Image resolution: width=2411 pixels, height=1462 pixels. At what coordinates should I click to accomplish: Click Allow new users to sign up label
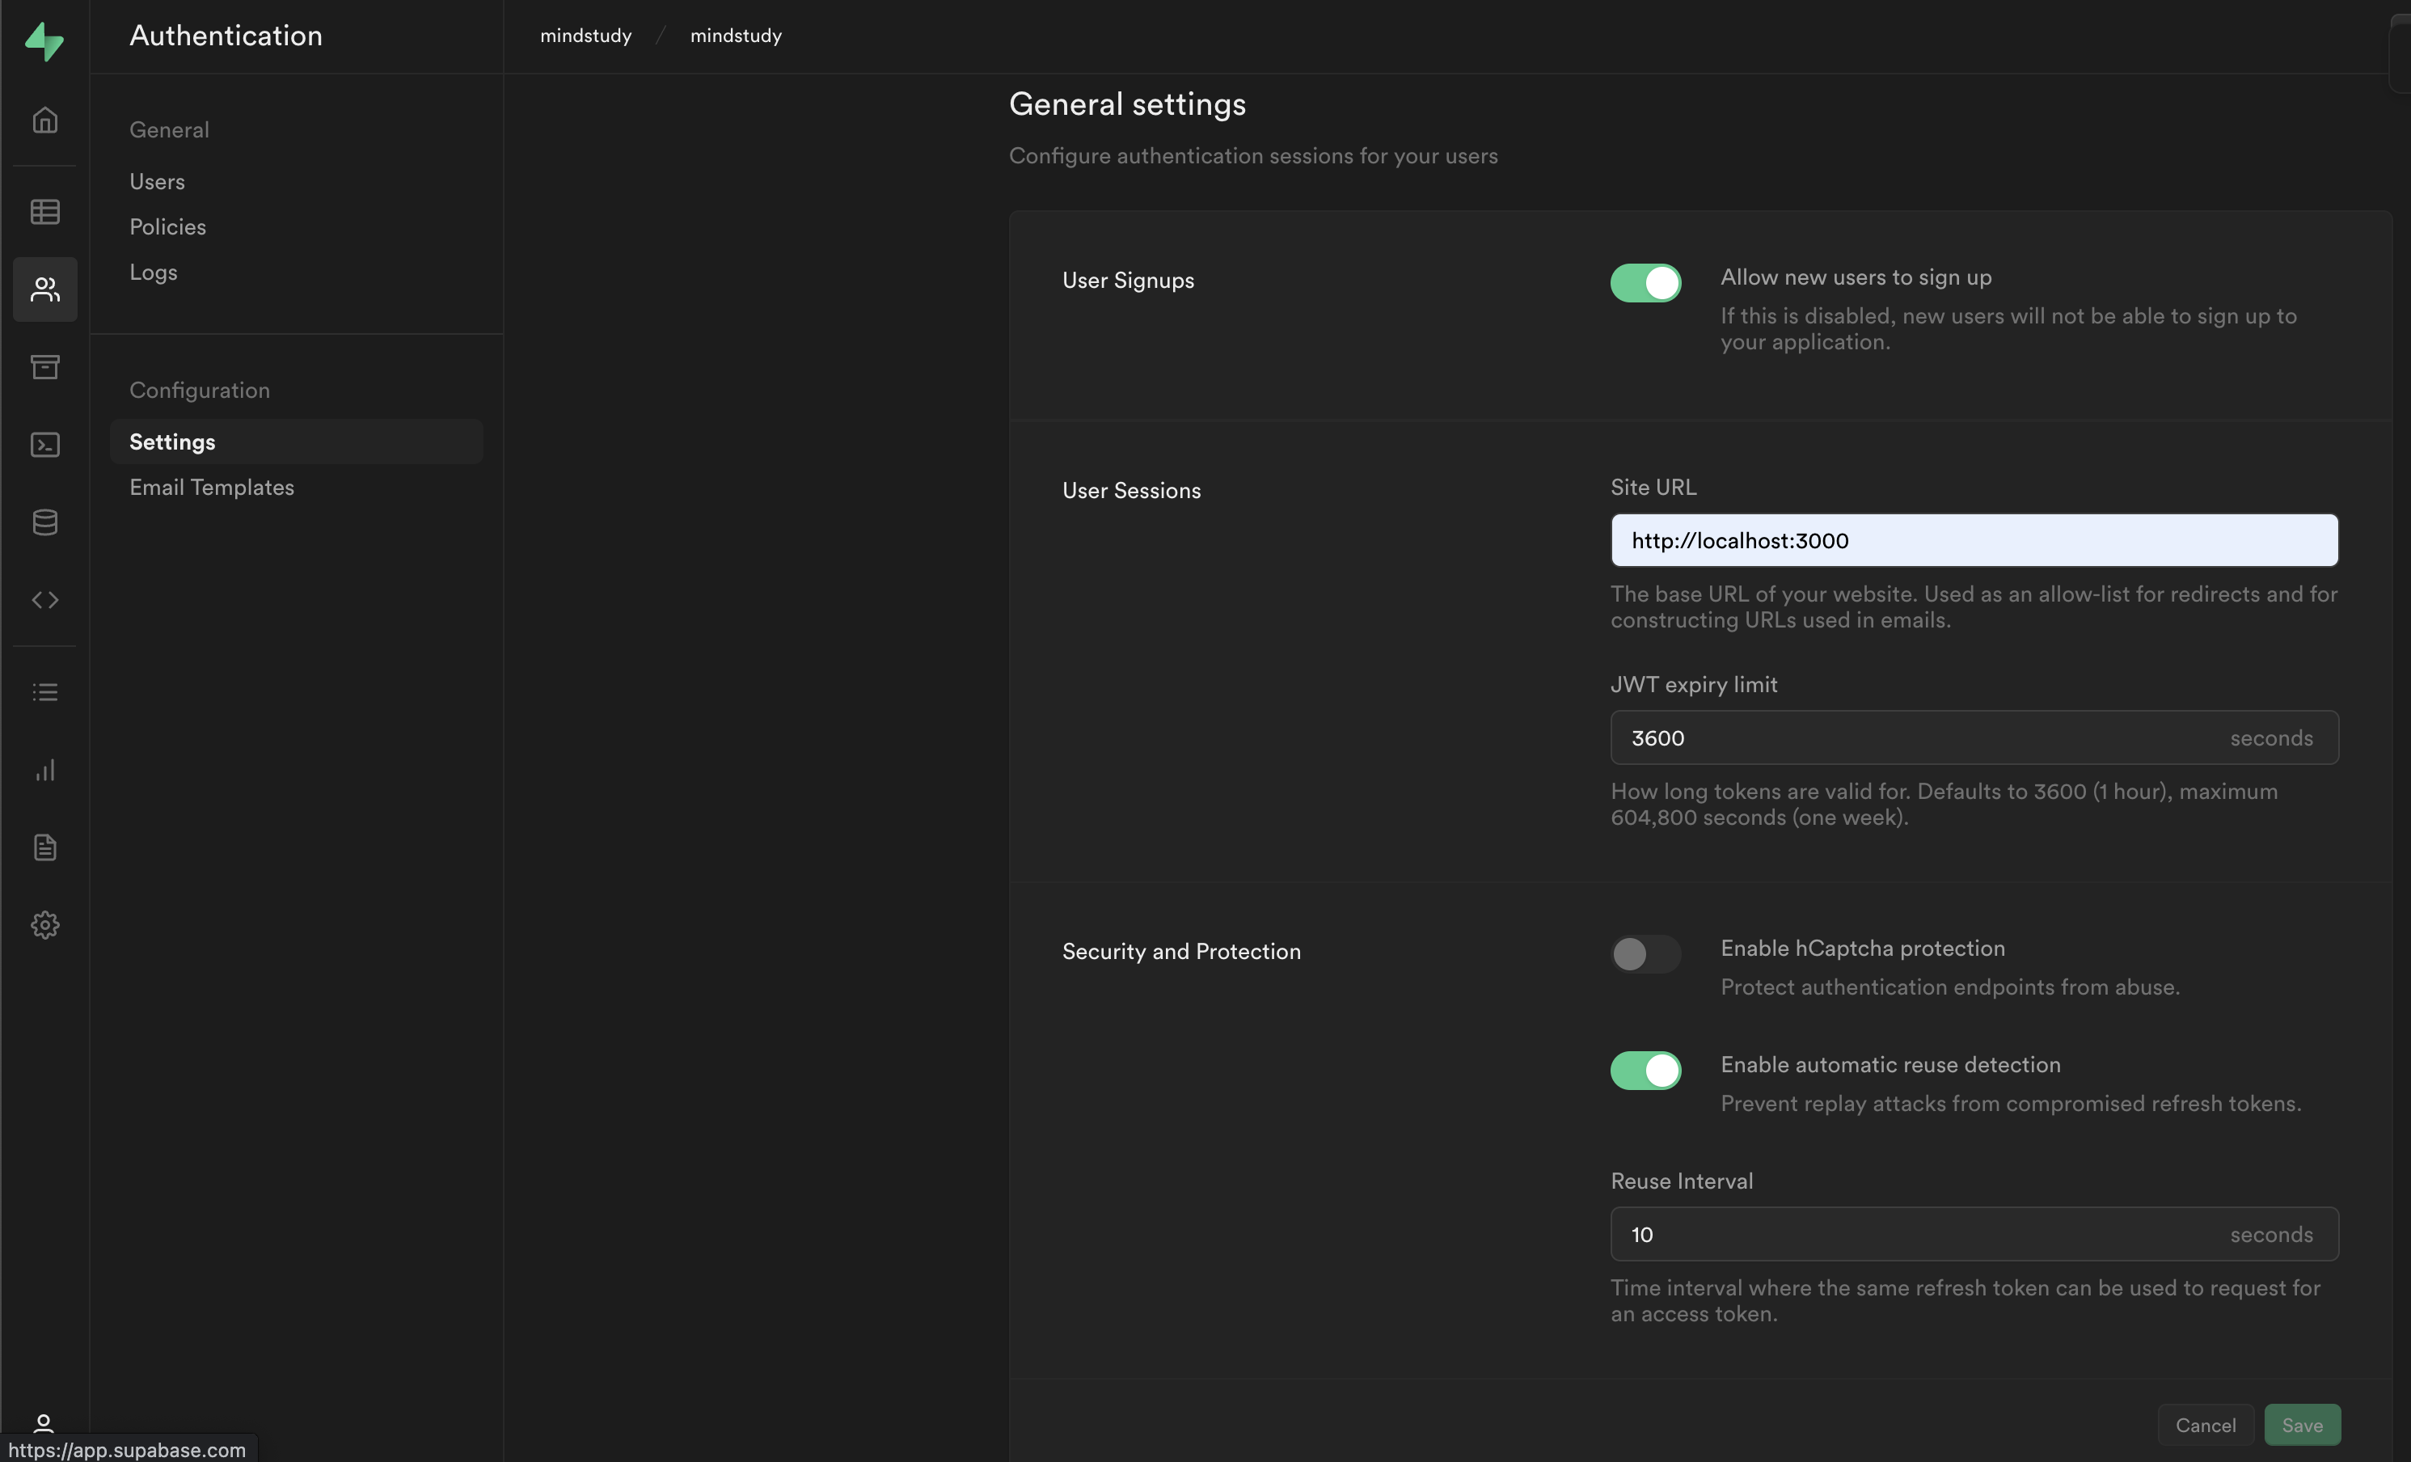click(x=1856, y=277)
